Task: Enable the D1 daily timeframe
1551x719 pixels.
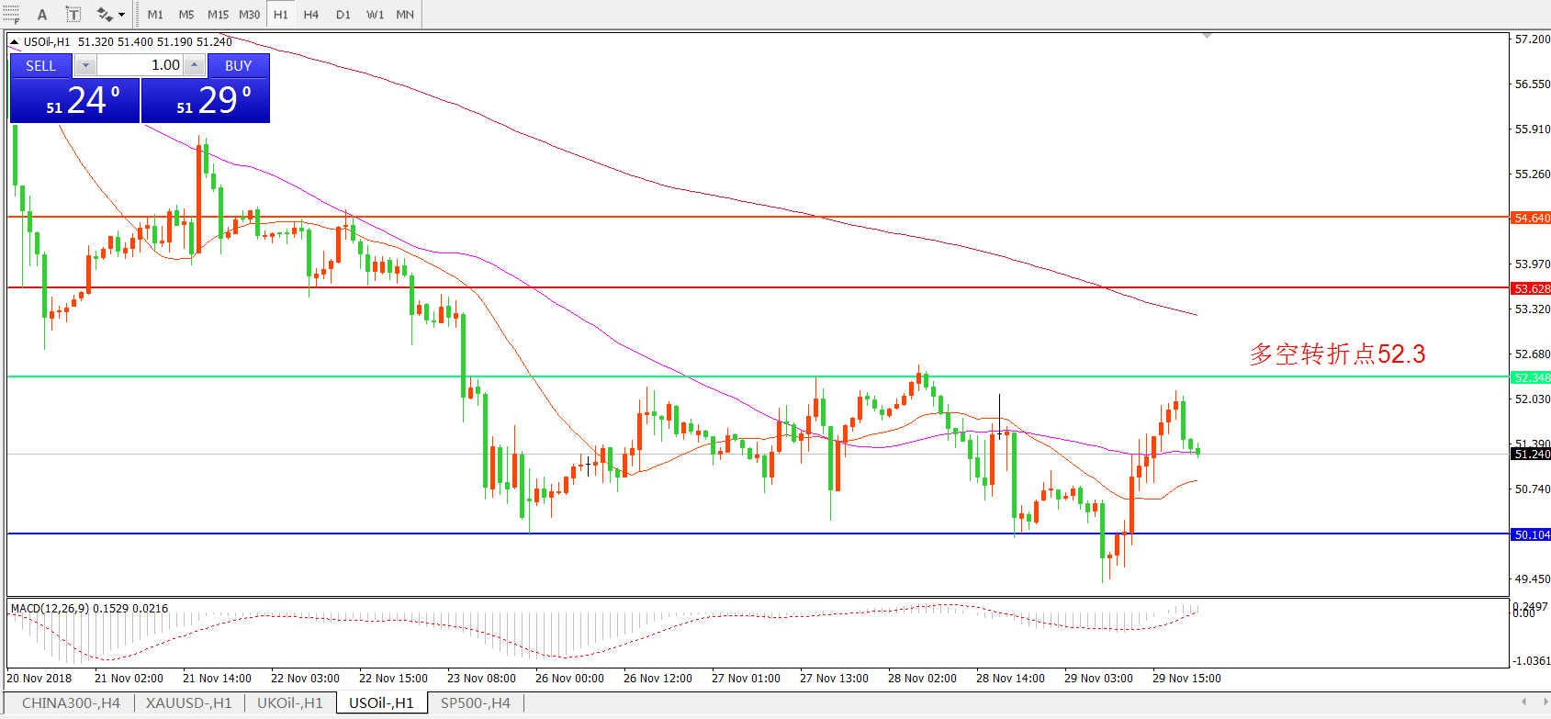Action: tap(343, 15)
